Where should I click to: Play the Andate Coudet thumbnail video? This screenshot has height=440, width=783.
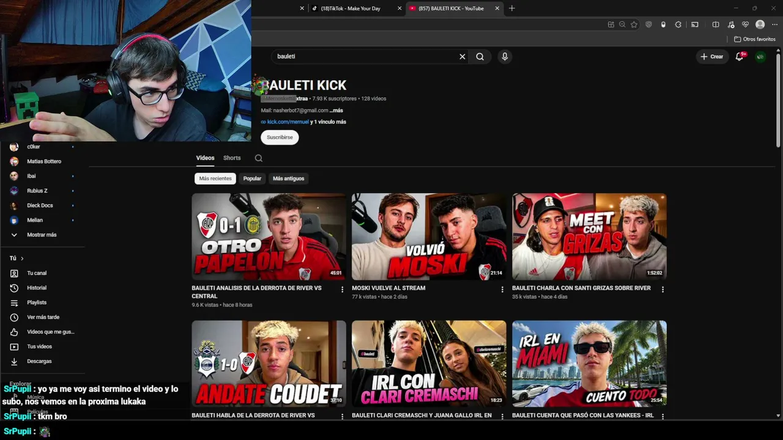(269, 364)
